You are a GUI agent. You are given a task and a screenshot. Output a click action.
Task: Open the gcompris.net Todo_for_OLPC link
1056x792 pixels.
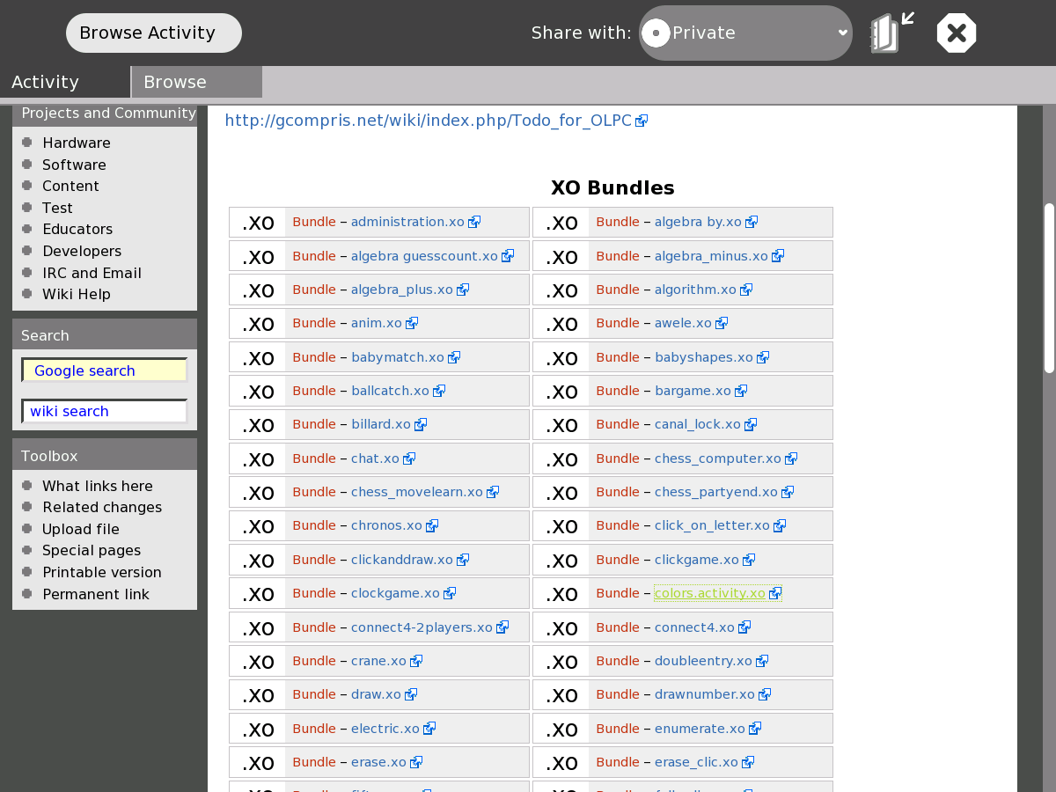[x=428, y=121]
